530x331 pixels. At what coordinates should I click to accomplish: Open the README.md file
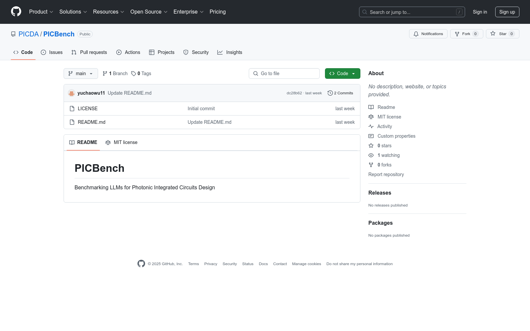[x=91, y=122]
